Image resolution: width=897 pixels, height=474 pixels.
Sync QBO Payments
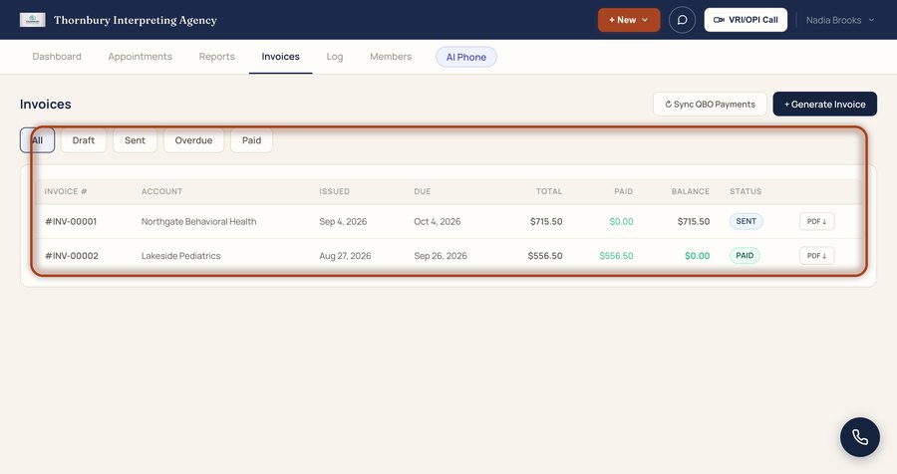pos(710,105)
